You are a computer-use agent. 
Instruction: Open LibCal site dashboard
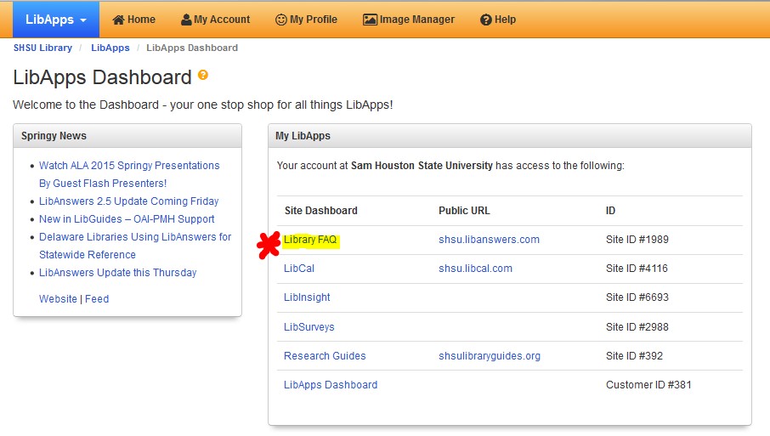click(299, 269)
